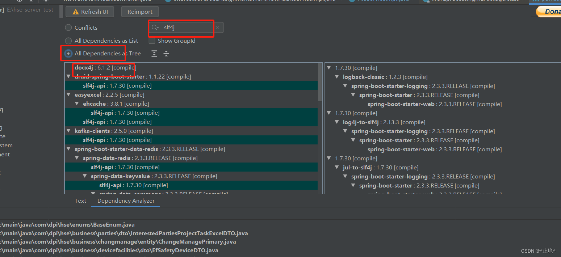Screen dimensions: 561x257
Task: Select spring-boot-starter-logging label under log4j-to-slf4j
Action: (423, 131)
